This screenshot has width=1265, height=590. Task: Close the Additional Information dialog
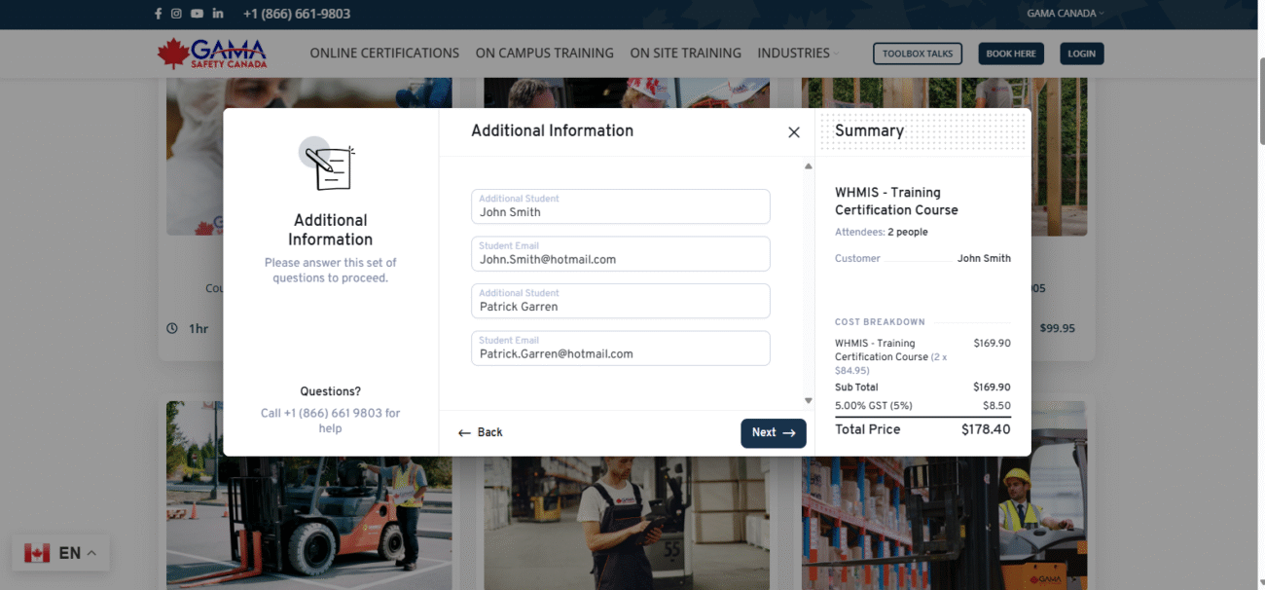click(x=794, y=132)
